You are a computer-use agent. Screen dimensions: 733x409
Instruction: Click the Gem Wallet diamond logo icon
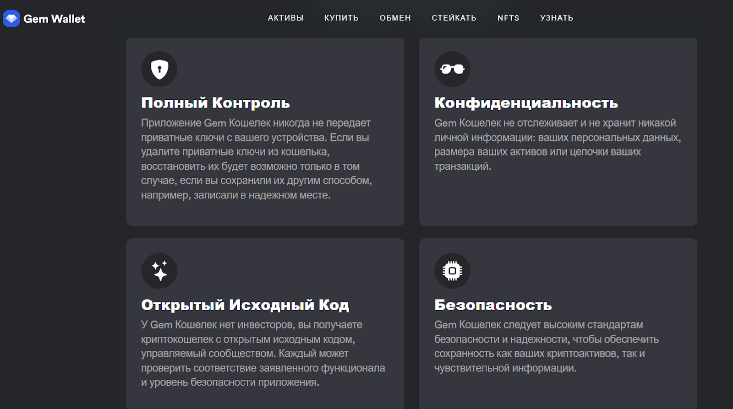(x=11, y=19)
